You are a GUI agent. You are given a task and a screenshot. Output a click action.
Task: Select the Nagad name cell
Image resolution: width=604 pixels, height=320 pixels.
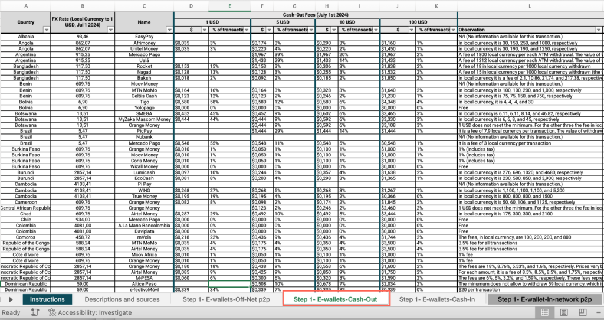point(144,72)
